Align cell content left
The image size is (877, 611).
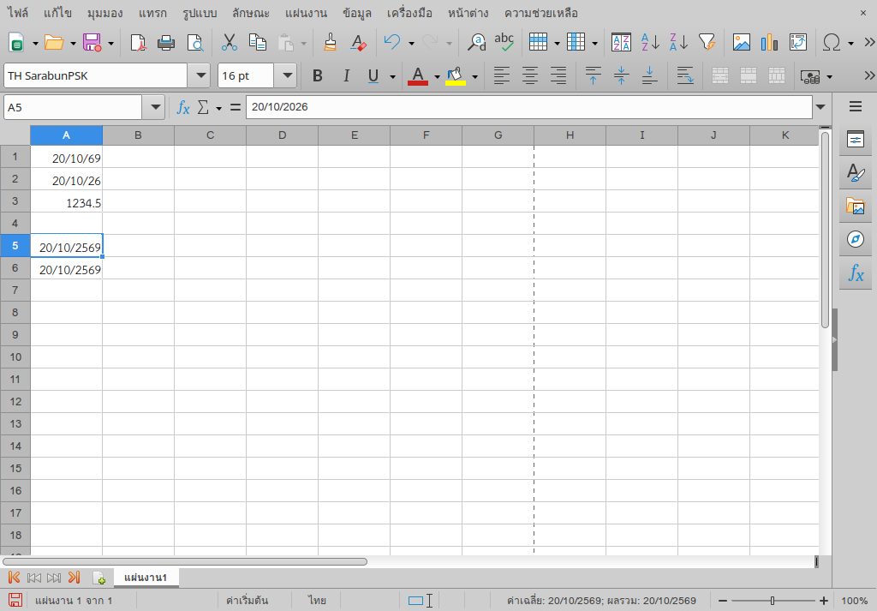point(502,75)
